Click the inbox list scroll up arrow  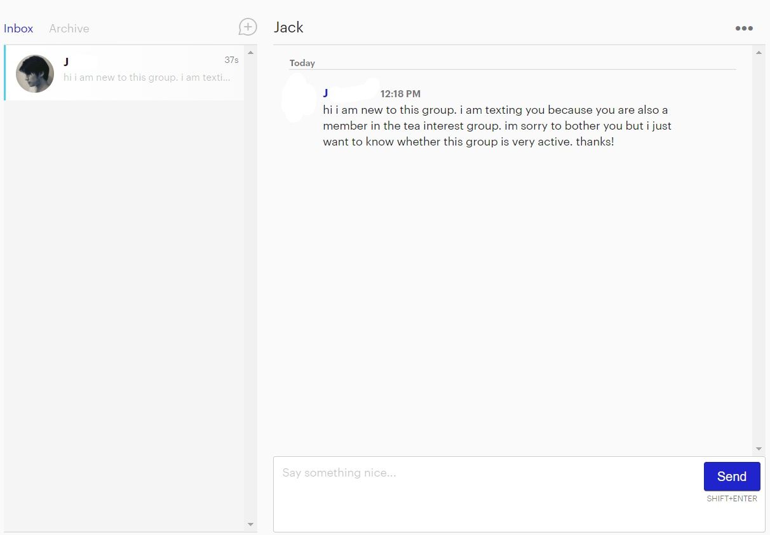click(250, 52)
